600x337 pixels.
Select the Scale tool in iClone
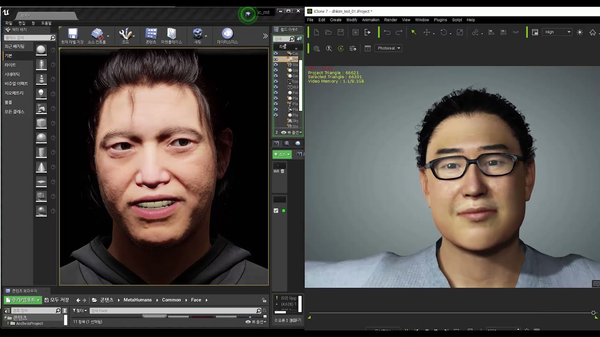460,32
